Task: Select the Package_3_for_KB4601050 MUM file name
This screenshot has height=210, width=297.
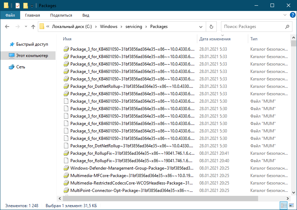Action: click(132, 116)
